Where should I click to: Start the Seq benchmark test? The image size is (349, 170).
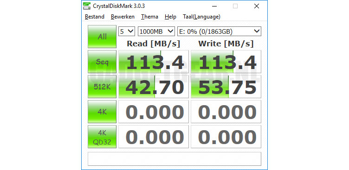click(102, 62)
